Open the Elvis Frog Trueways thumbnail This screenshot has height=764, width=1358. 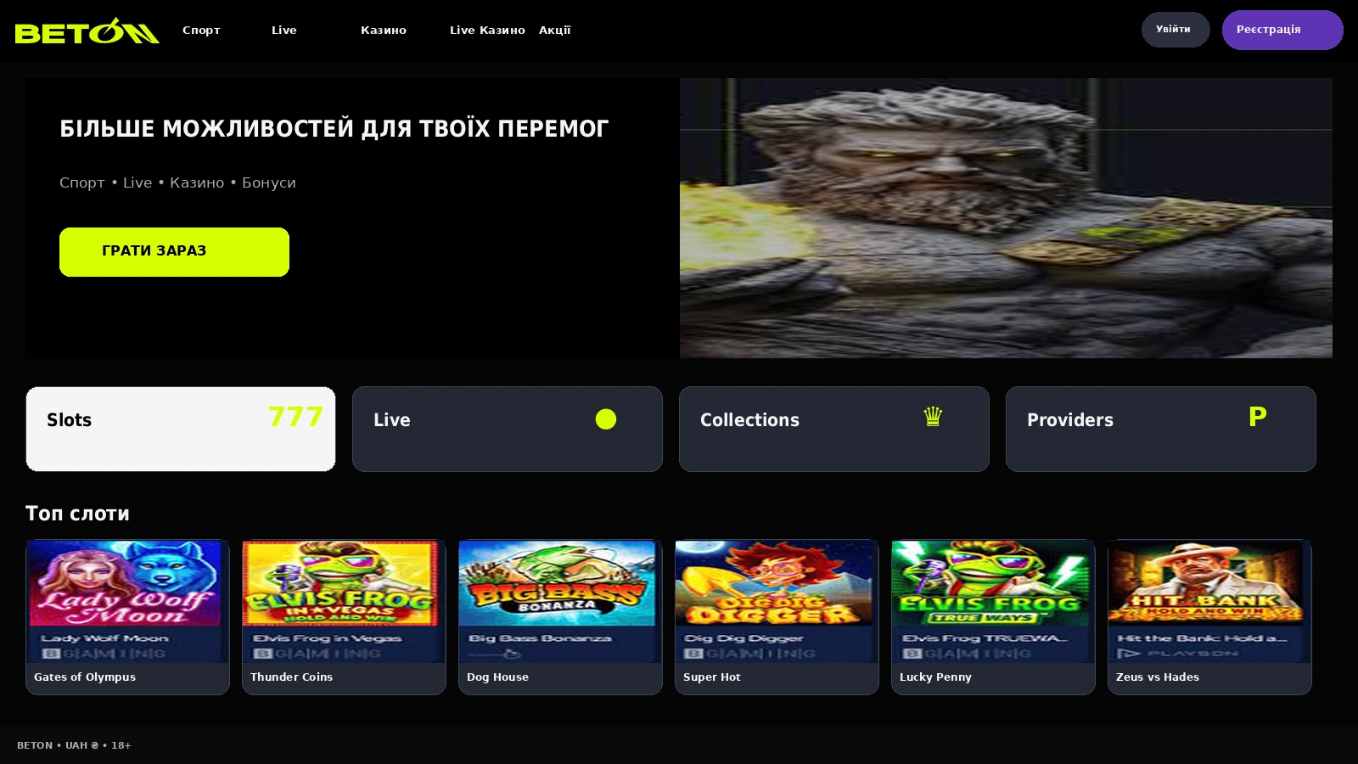(993, 601)
